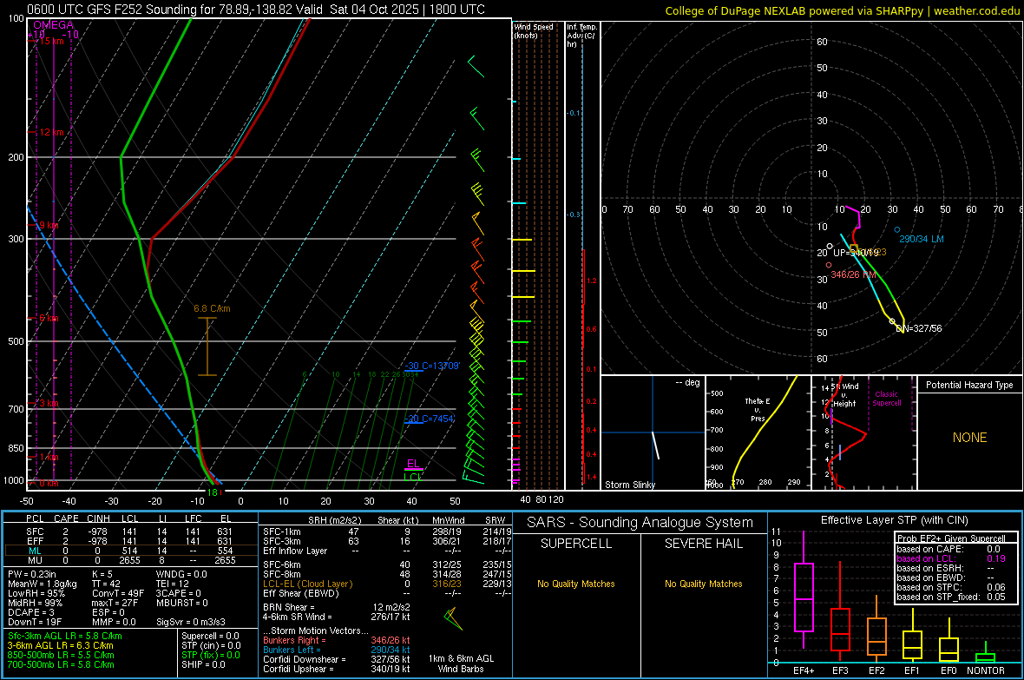
Task: Click the 'PW = 0.23in' value
Action: (32, 574)
